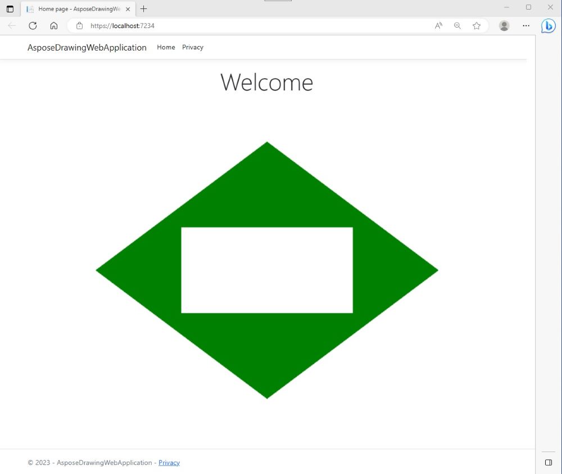
Task: Open the user profile avatar
Action: pyautogui.click(x=504, y=26)
